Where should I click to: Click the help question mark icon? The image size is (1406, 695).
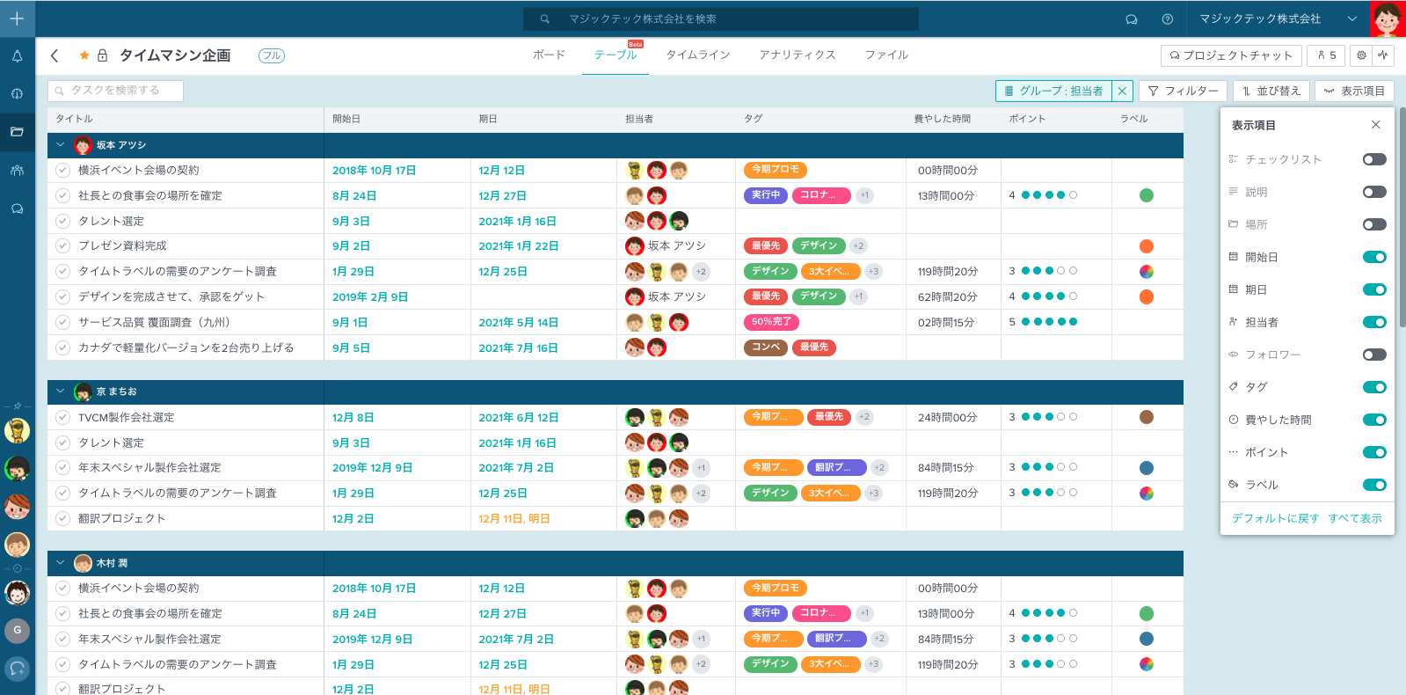(1167, 19)
